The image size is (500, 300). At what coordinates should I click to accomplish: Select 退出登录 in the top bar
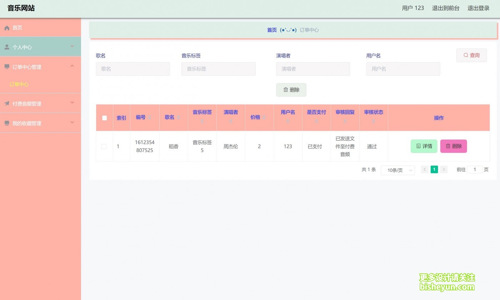coord(478,8)
